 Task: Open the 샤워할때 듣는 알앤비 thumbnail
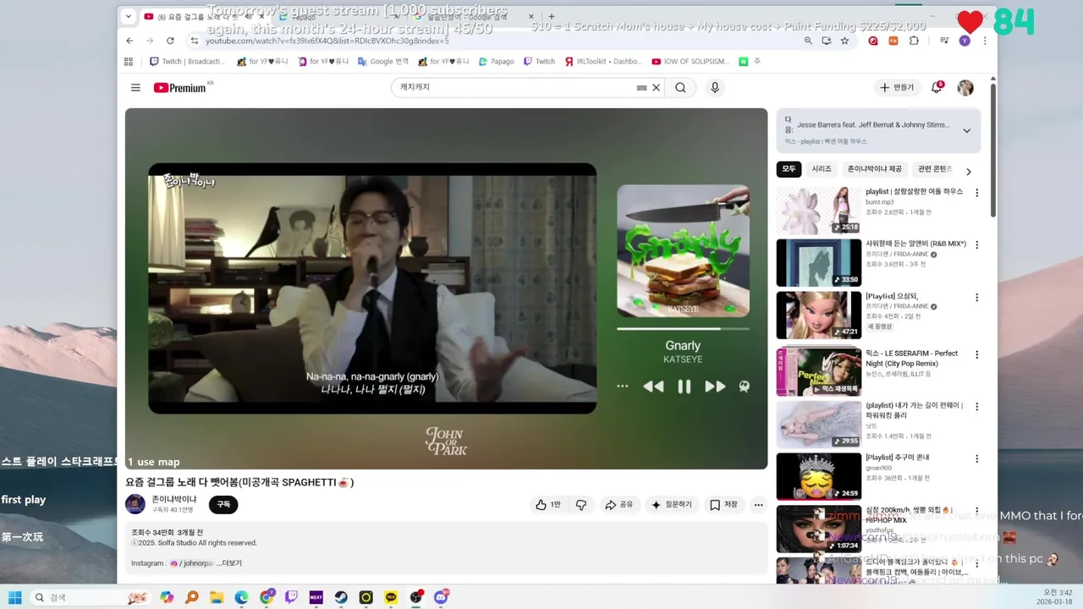point(818,263)
